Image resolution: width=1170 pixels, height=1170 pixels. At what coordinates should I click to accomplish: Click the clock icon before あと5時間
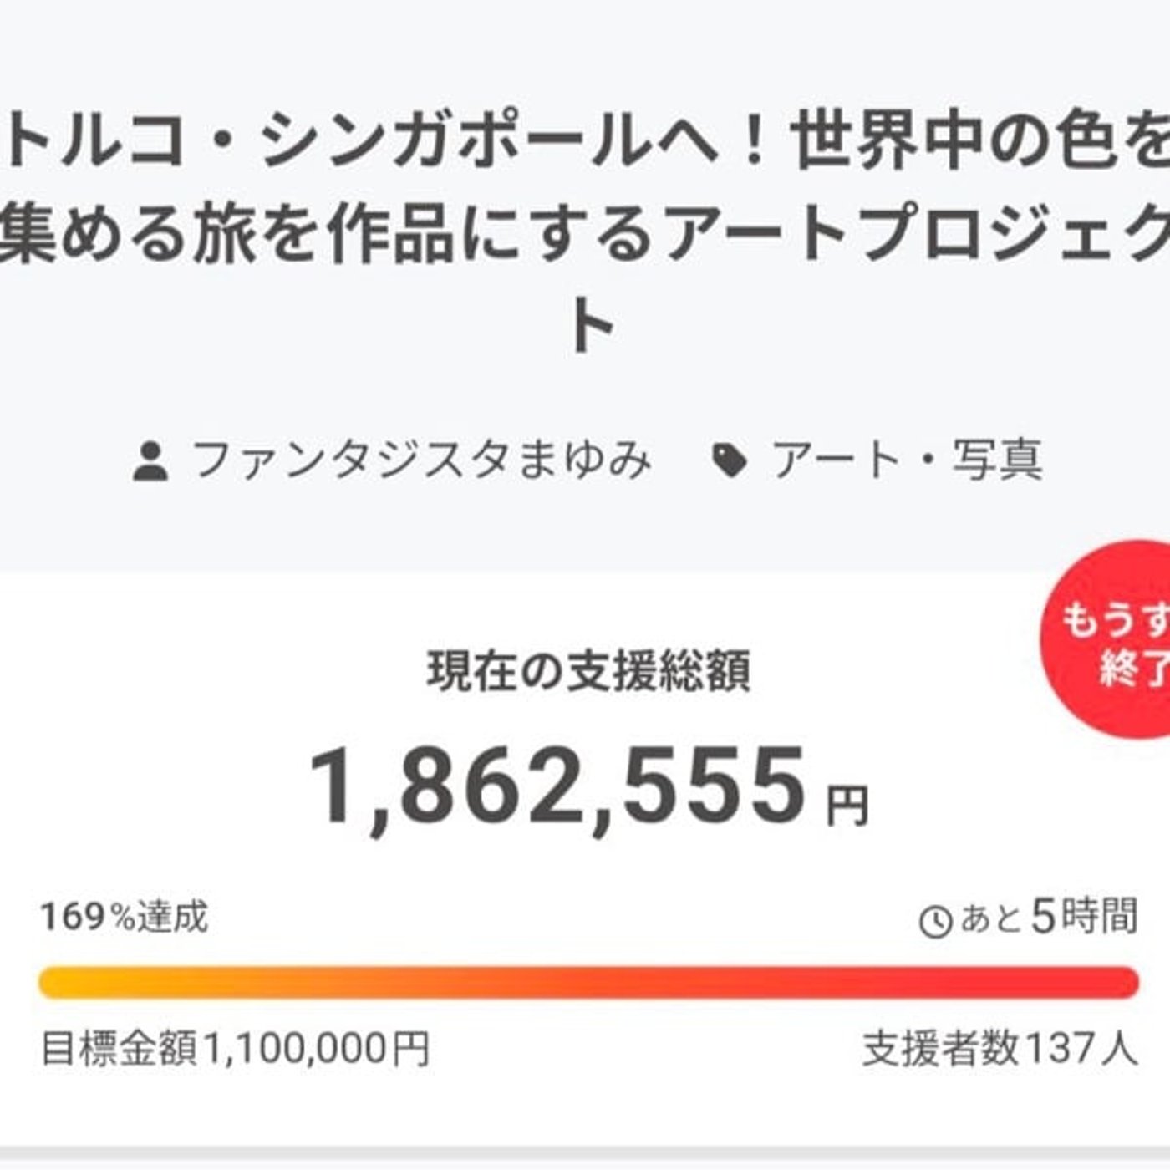[x=935, y=921]
